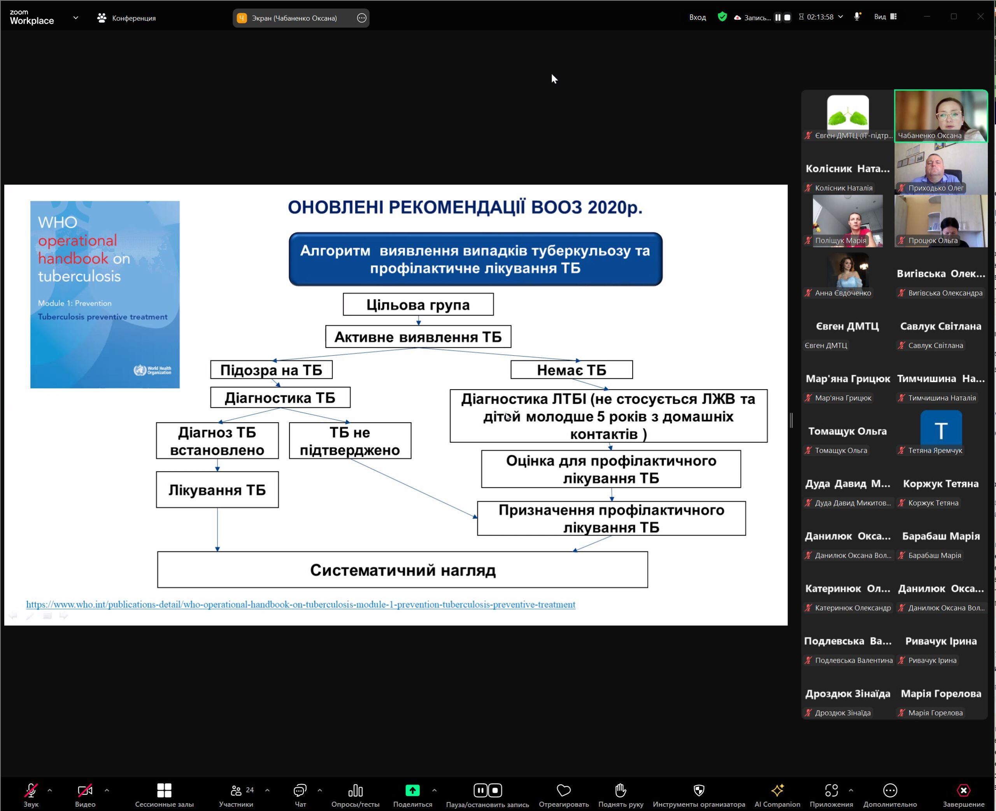Screen dimensions: 996x811
Task: Open the Chat (Чат) panel
Action: click(300, 794)
